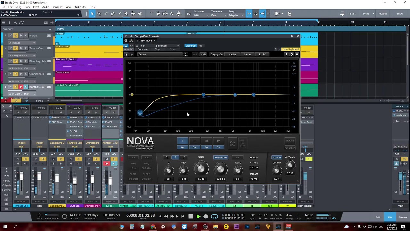
Task: Open the Default preset field in Nova
Action: point(160,54)
